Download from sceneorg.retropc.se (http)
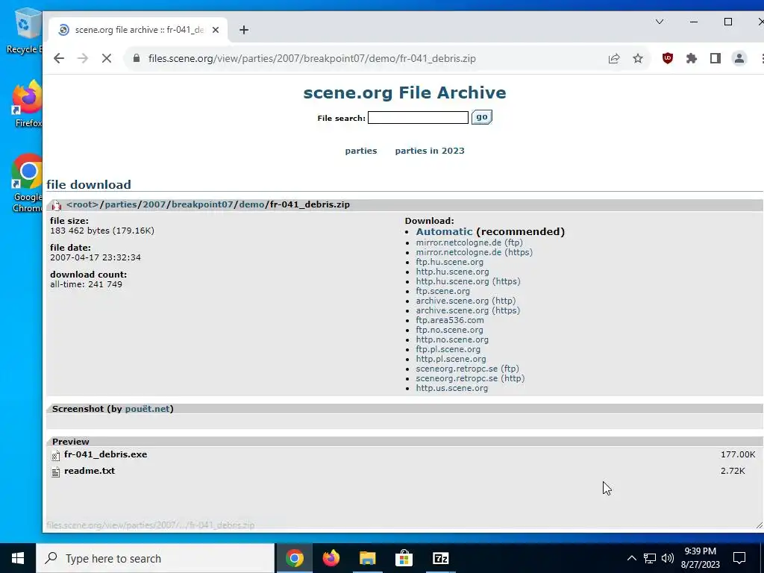This screenshot has height=573, width=764. click(470, 378)
